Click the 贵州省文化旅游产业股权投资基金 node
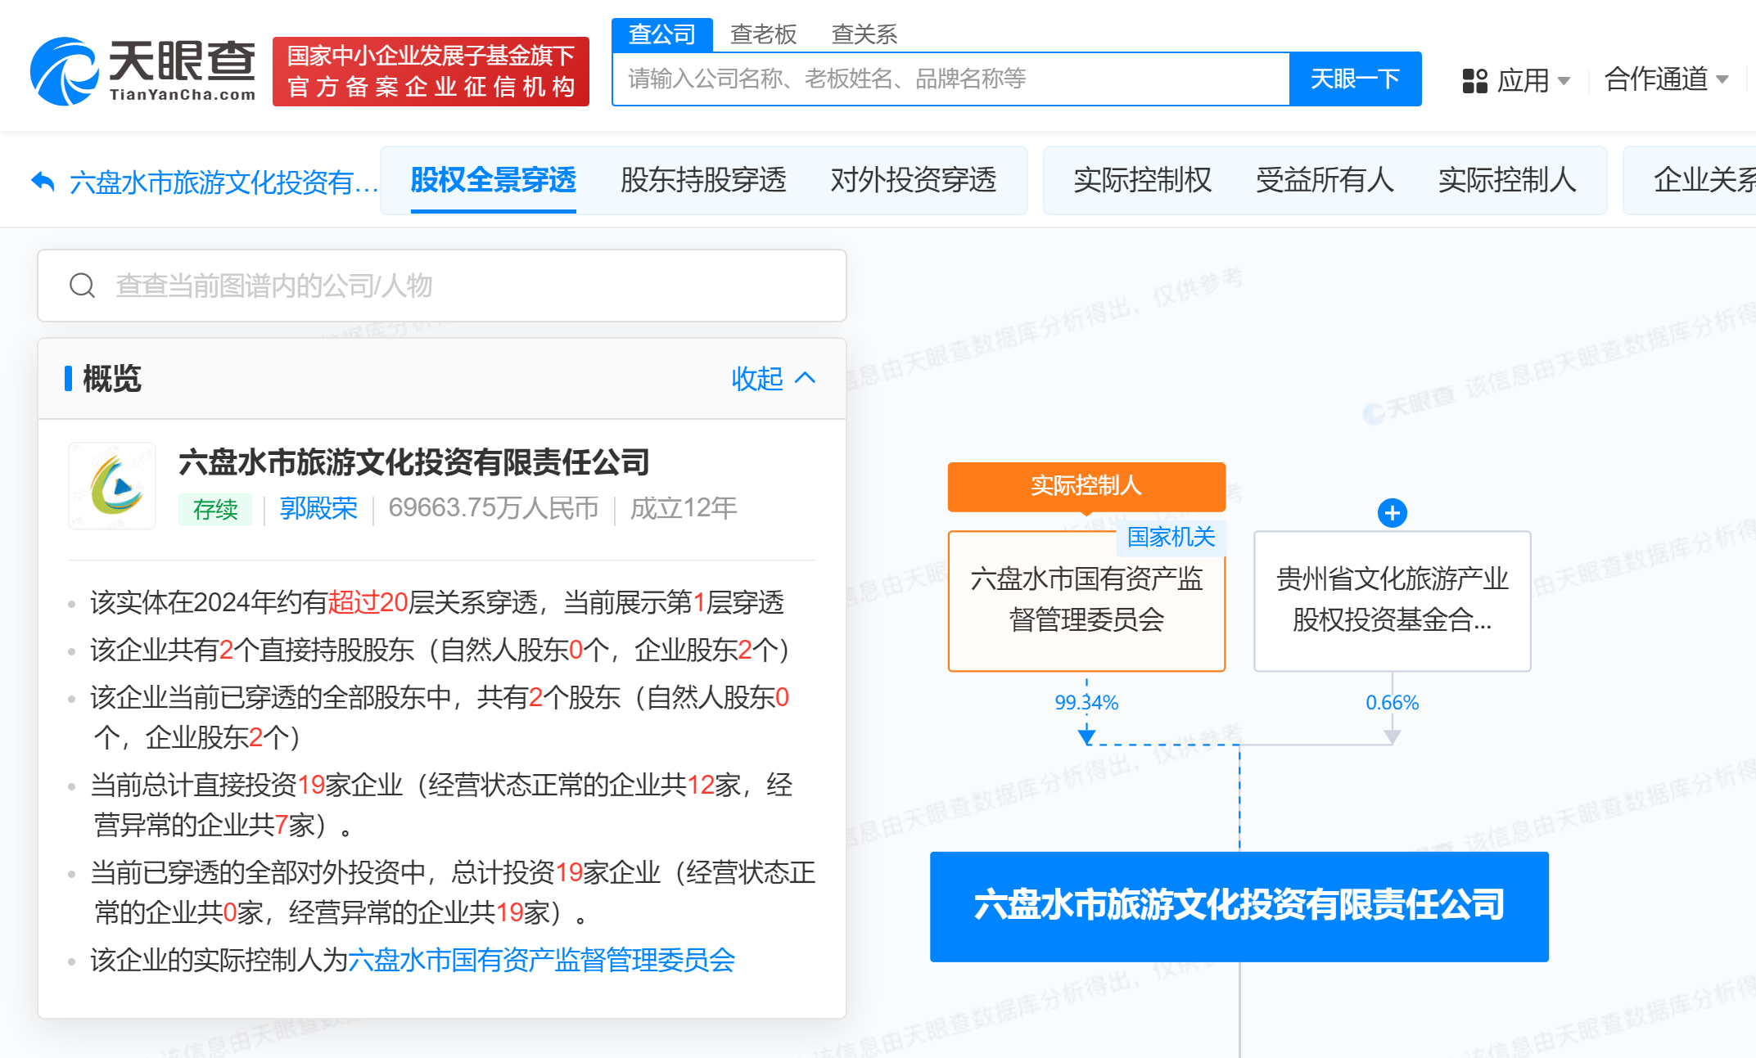The width and height of the screenshot is (1756, 1058). pos(1392,601)
